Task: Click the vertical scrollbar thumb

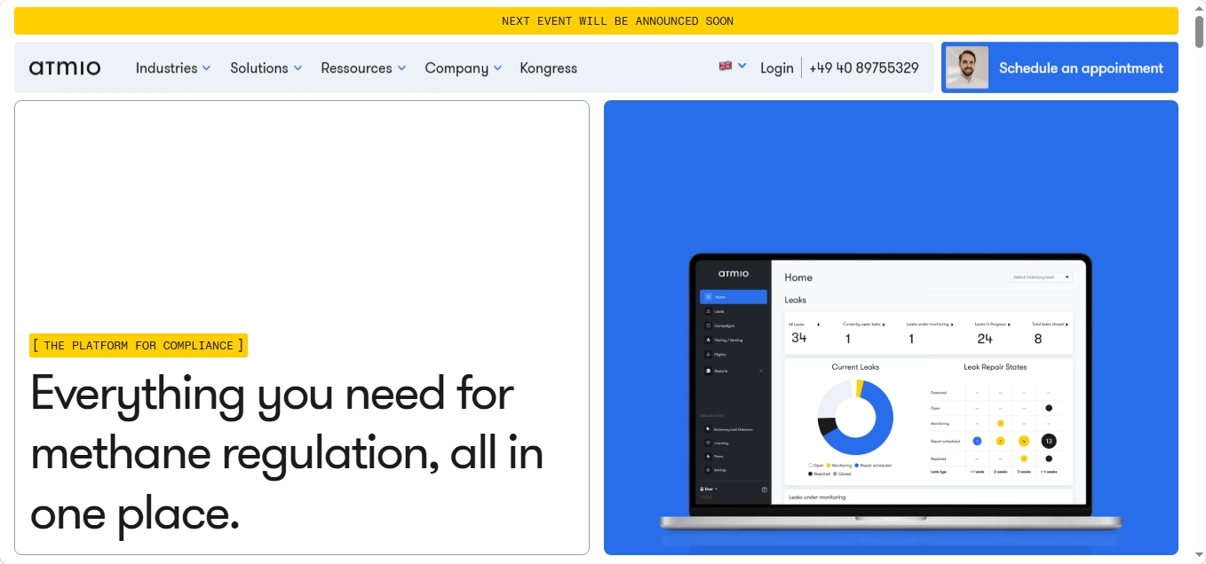Action: [x=1199, y=31]
